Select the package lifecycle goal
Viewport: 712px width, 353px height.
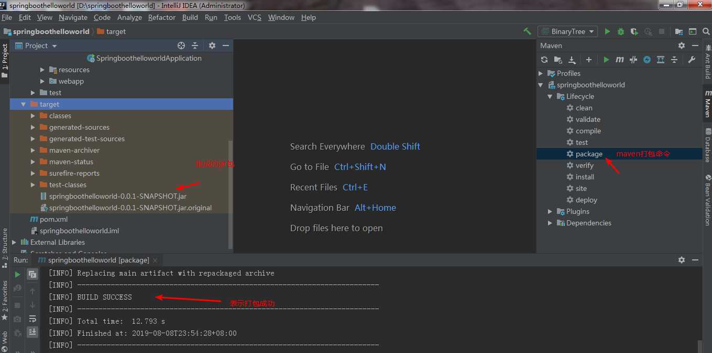pos(589,154)
